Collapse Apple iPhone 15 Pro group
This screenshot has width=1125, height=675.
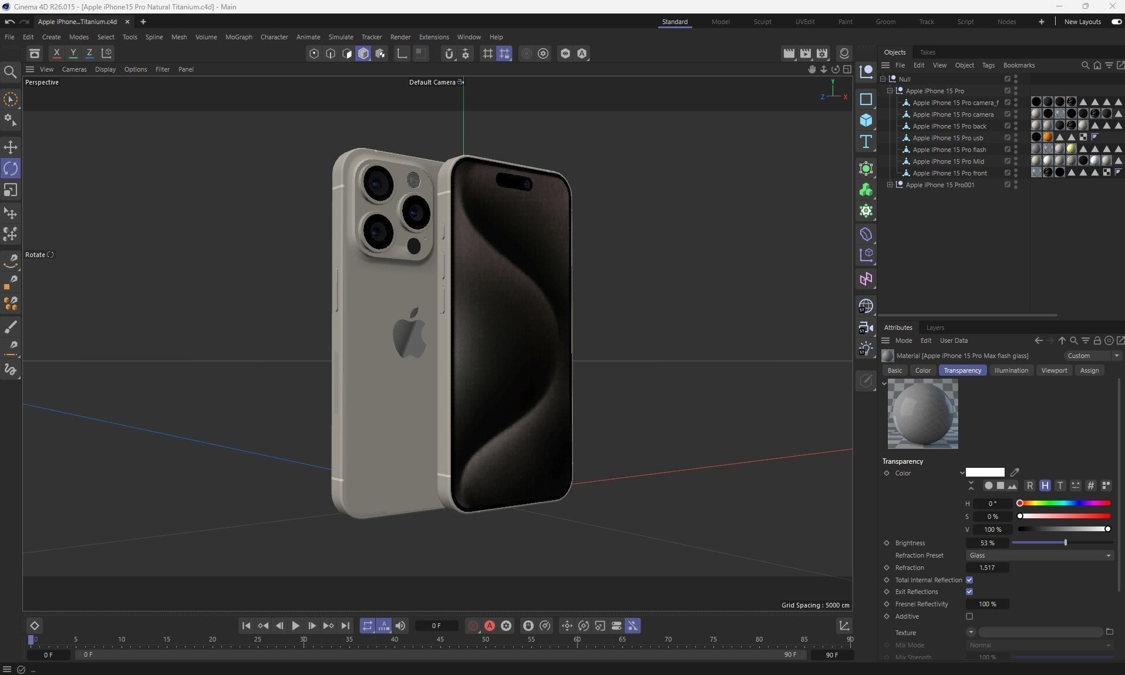(x=890, y=91)
